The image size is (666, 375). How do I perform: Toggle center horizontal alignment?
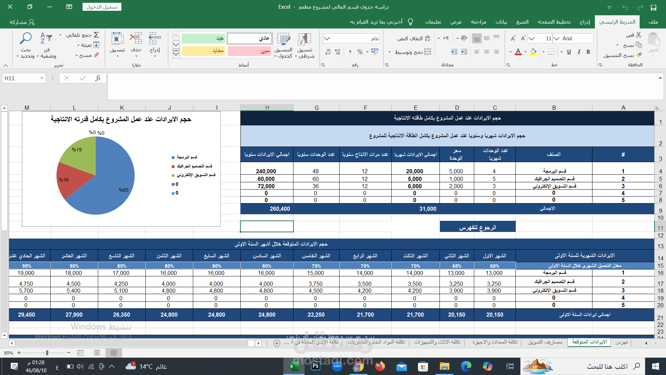click(487, 52)
